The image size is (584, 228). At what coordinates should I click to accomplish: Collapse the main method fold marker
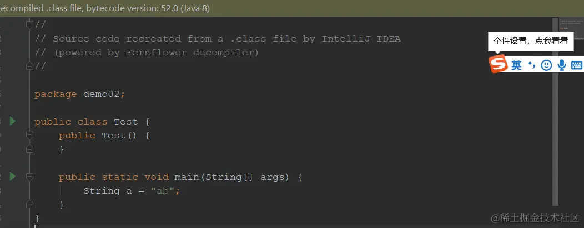click(30, 177)
